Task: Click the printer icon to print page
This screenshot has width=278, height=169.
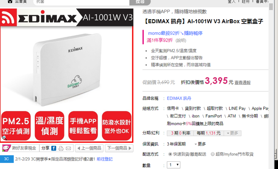Action: (x=61, y=149)
